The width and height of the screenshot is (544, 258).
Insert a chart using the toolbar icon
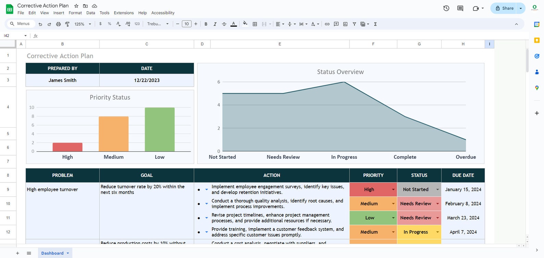pyautogui.click(x=345, y=24)
